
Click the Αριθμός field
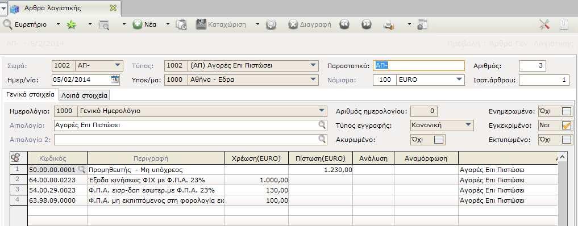(x=533, y=66)
